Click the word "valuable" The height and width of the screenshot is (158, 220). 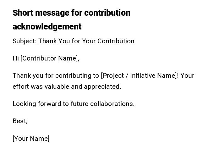pos(57,87)
